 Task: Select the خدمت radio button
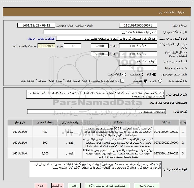coord(141,74)
